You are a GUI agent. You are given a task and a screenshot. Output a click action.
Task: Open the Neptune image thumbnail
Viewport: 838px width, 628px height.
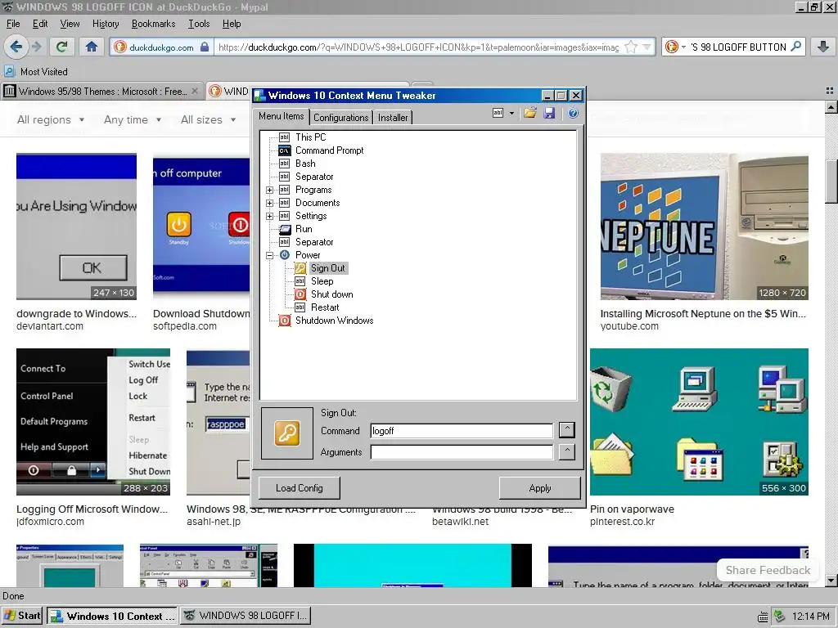coord(704,227)
